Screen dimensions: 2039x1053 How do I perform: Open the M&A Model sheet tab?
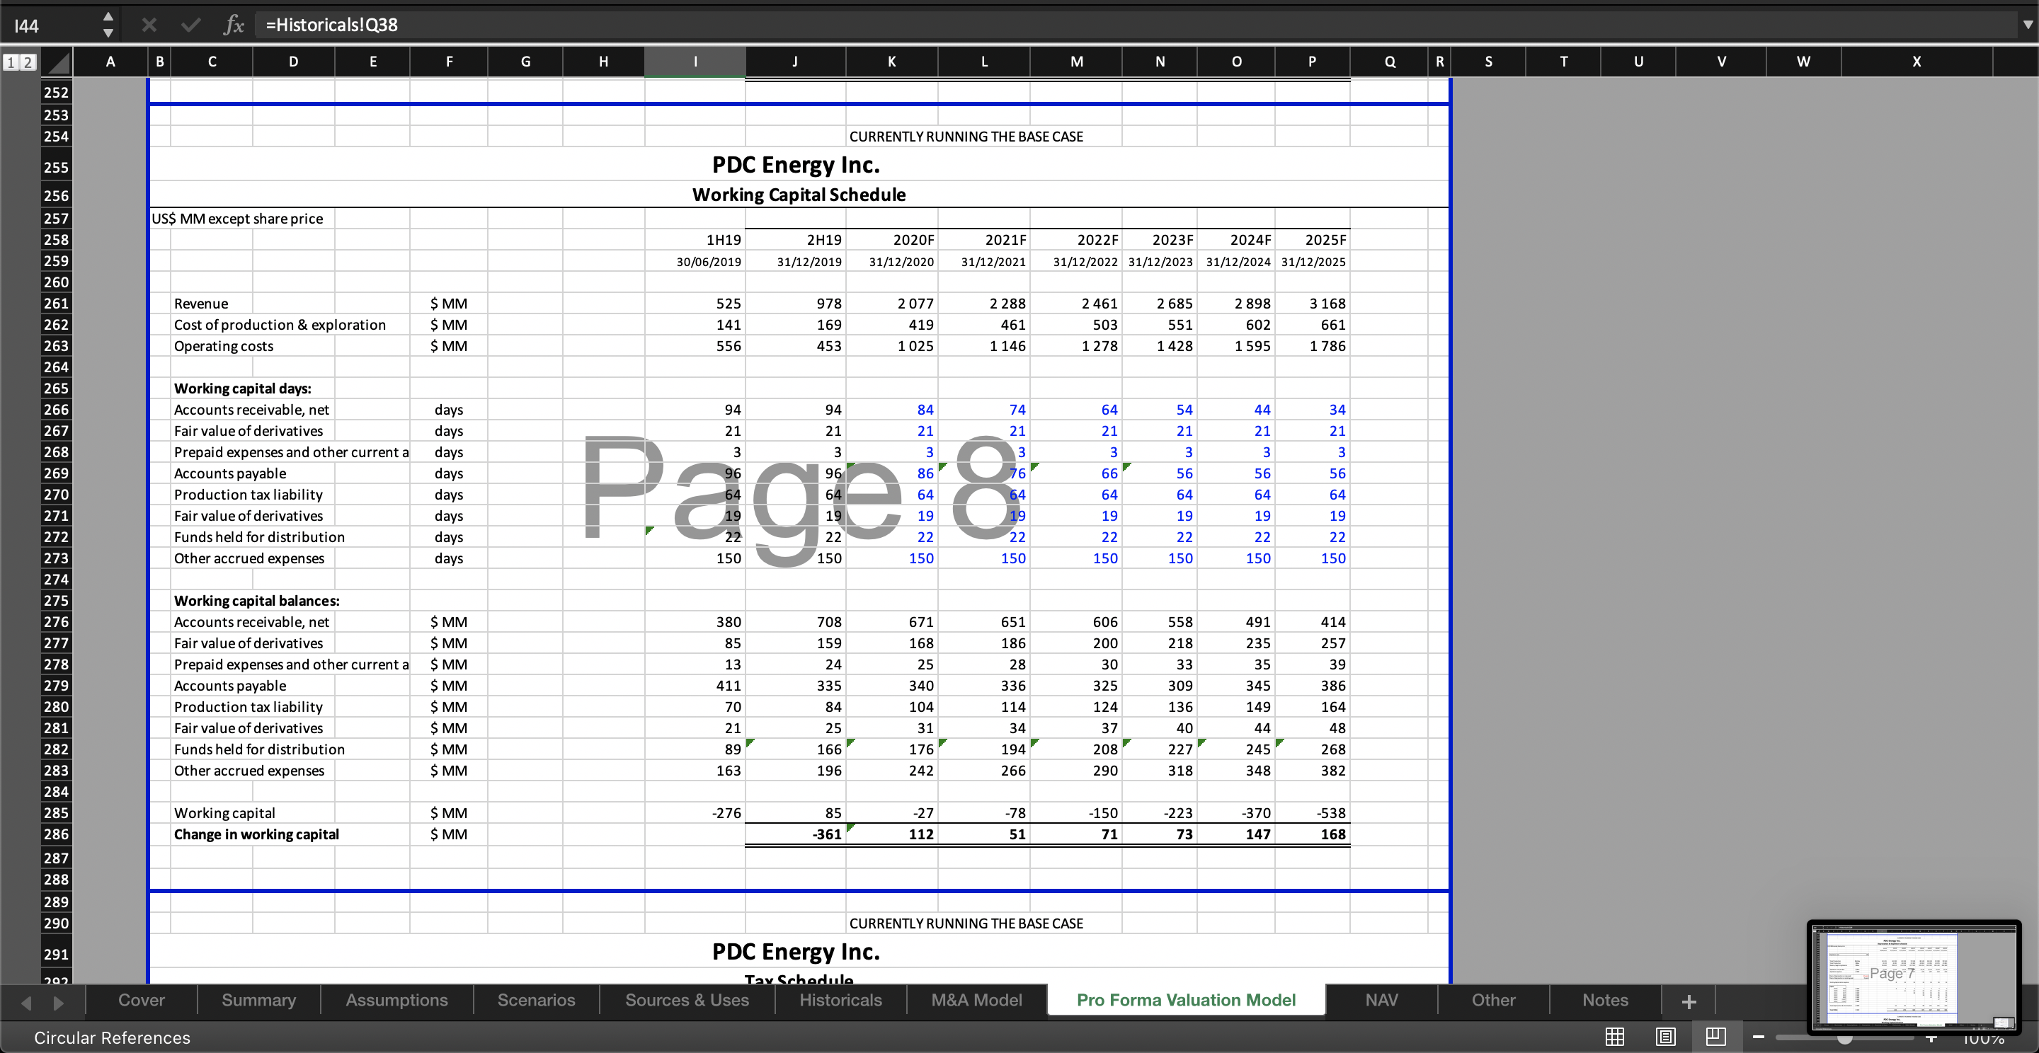[977, 1000]
